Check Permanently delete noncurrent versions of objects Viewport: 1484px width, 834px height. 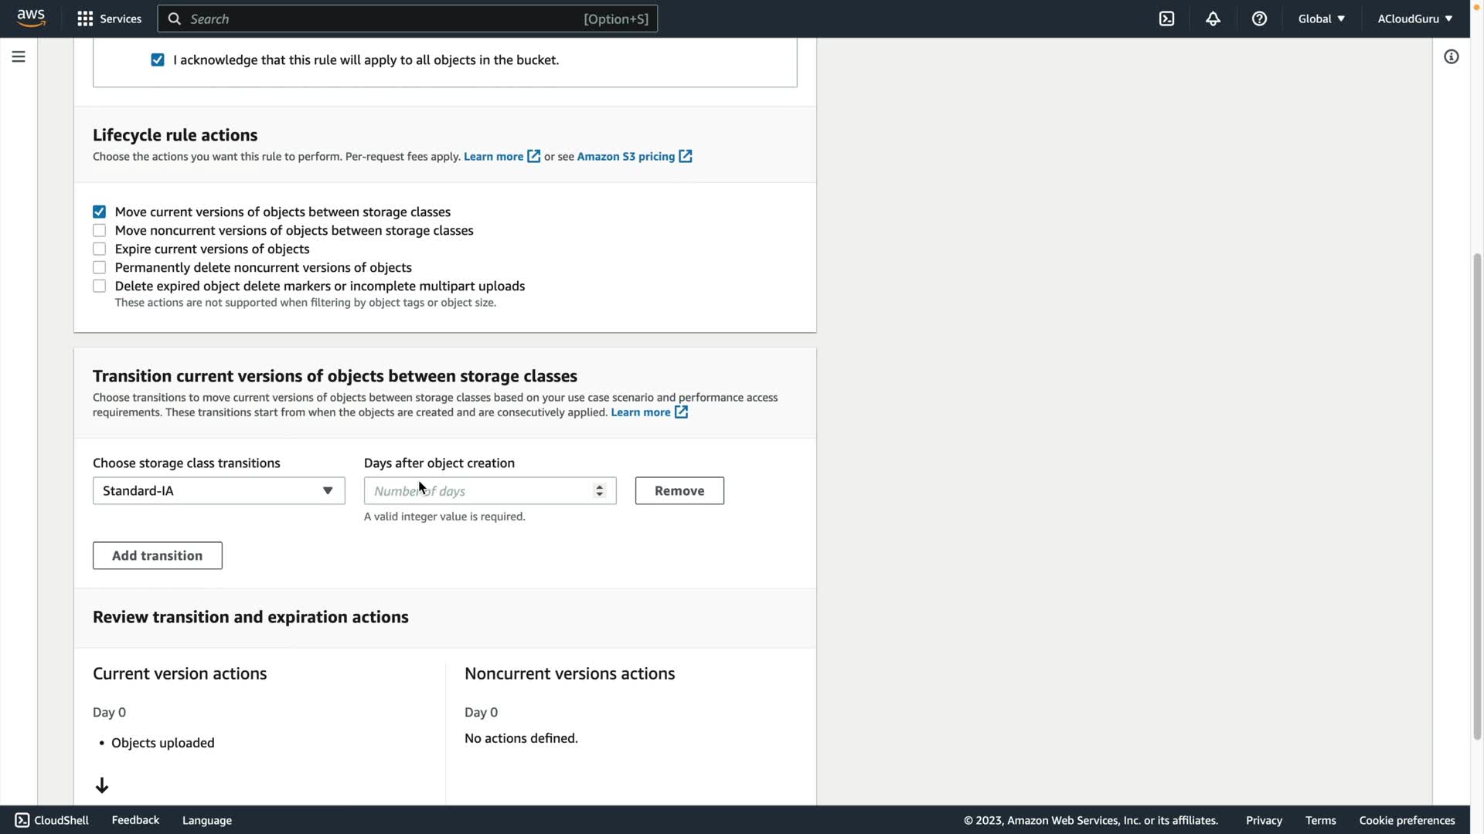(99, 267)
